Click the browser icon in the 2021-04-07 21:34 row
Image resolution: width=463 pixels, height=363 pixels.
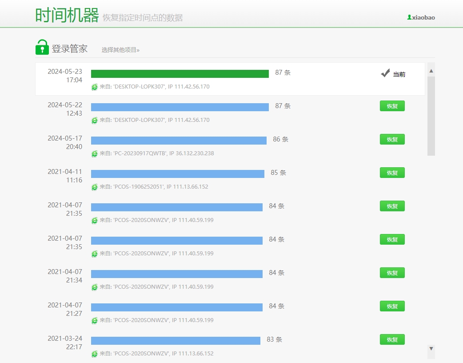(95, 287)
